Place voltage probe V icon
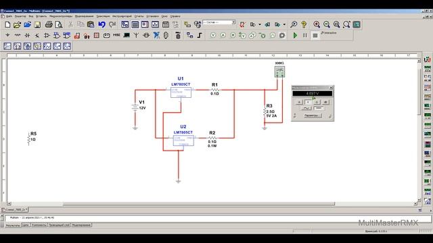 (213, 35)
